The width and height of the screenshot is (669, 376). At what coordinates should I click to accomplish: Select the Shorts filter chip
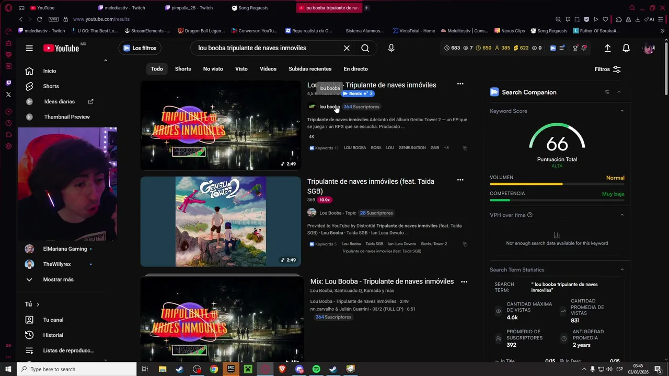point(183,69)
